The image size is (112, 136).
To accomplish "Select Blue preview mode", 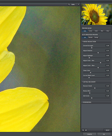I will pyautogui.click(x=108, y=31).
